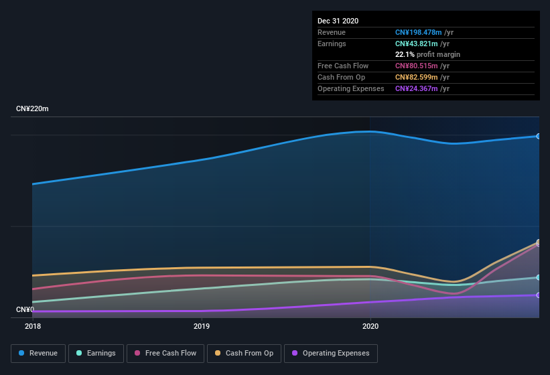The width and height of the screenshot is (550, 375).
Task: Click the Dec 31 2020 tooltip date
Action: pyautogui.click(x=338, y=21)
